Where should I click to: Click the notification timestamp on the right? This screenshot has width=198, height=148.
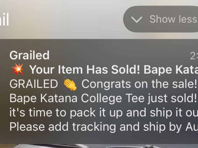point(194,56)
